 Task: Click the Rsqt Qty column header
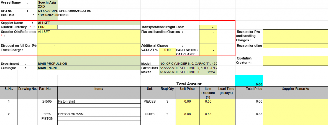click(167, 93)
